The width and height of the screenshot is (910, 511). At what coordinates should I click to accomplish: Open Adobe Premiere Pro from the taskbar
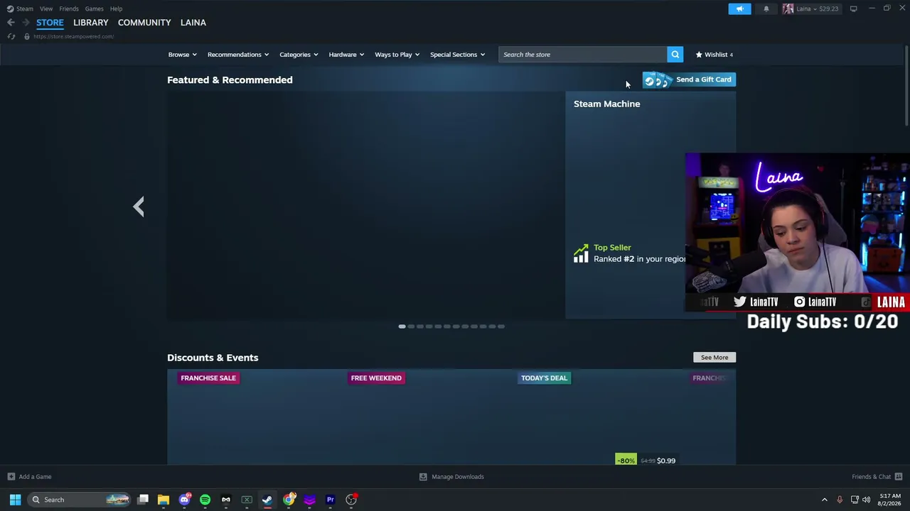pyautogui.click(x=331, y=500)
